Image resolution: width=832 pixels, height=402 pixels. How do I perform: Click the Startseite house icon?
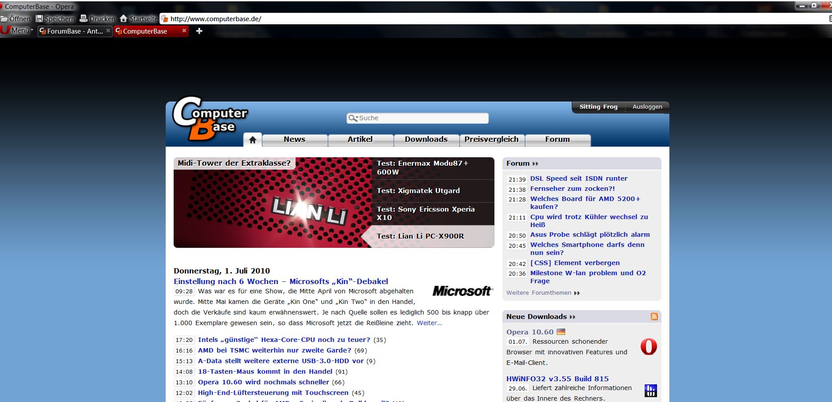(124, 19)
